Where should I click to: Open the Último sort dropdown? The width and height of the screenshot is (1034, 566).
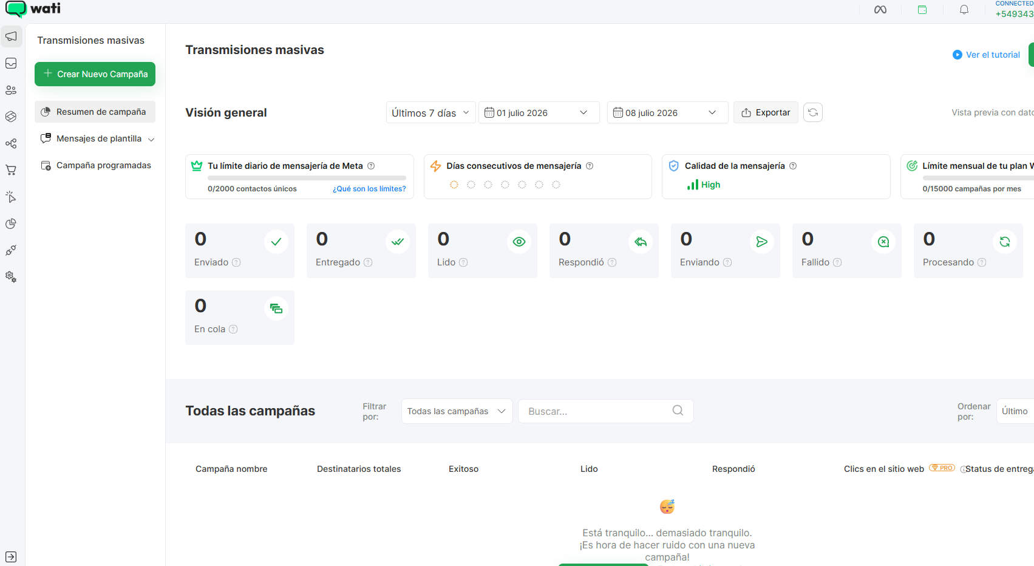click(x=1015, y=411)
